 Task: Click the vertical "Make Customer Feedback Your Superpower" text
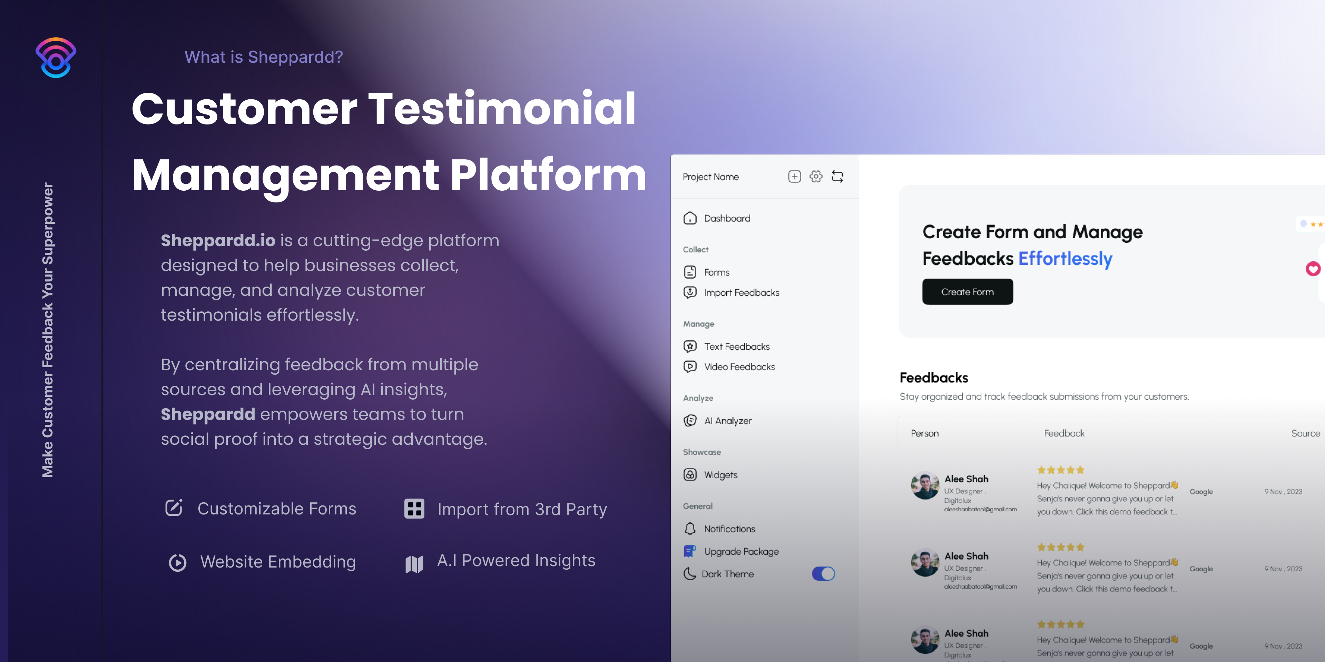[x=48, y=330]
